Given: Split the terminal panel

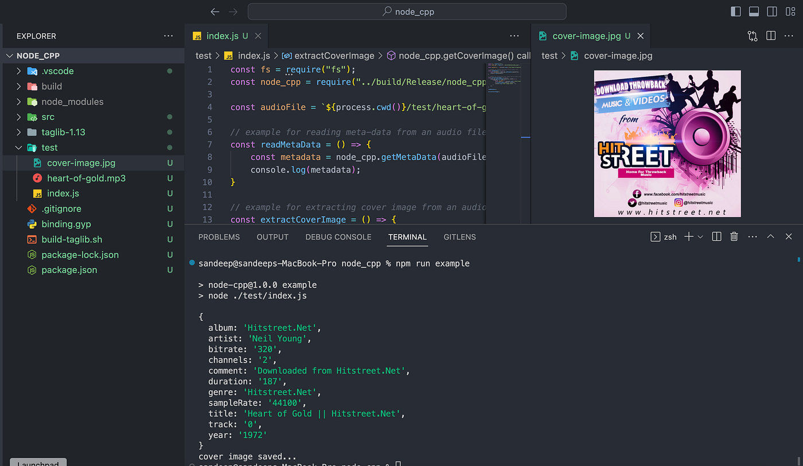Looking at the screenshot, I should (x=716, y=236).
